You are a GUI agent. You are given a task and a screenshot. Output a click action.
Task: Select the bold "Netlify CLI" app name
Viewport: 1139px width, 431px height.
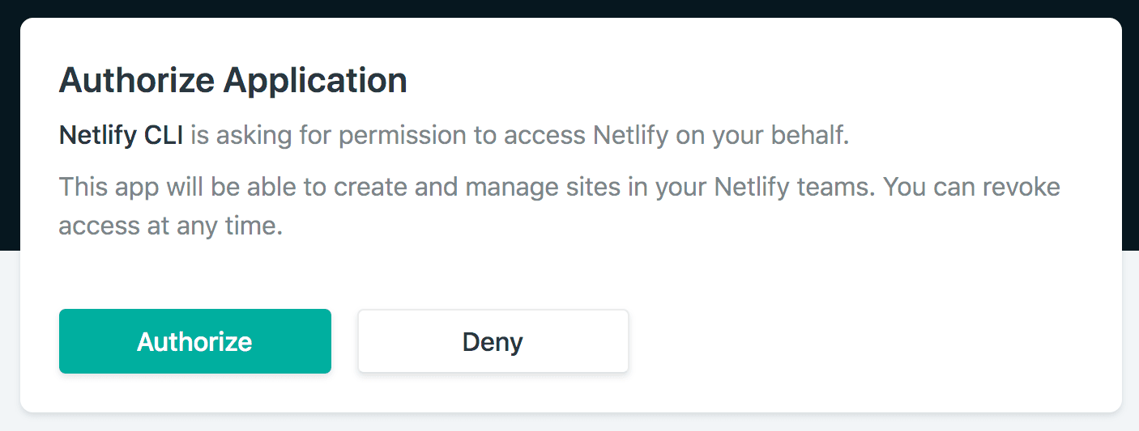coord(121,136)
